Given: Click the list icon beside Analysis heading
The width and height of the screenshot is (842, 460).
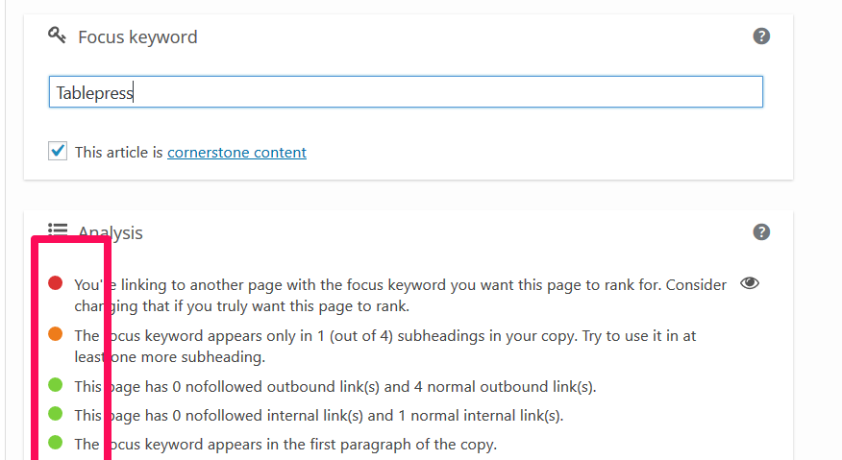Looking at the screenshot, I should (x=58, y=230).
